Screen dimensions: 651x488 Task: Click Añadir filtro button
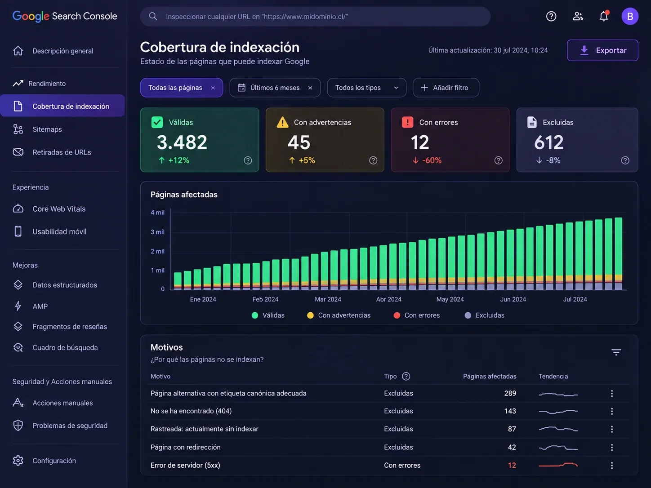[446, 88]
